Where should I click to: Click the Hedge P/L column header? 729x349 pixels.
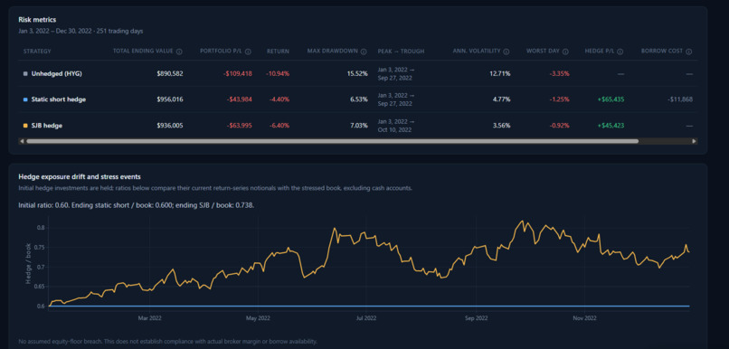(600, 52)
